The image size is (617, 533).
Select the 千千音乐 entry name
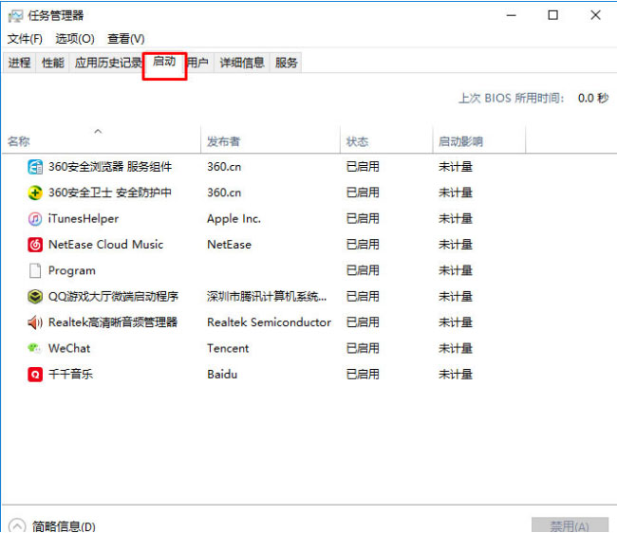(70, 375)
